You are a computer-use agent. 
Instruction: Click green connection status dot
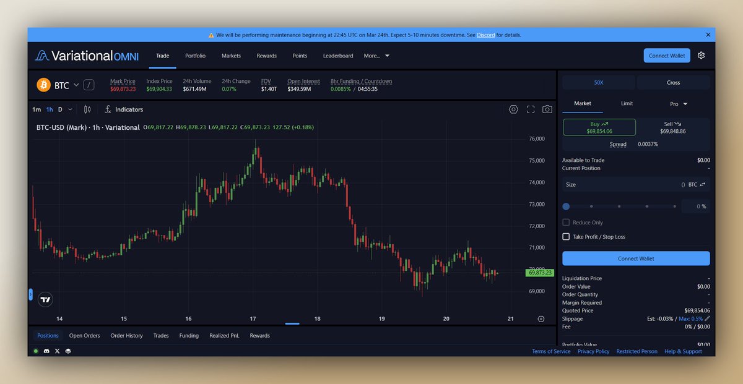point(36,351)
